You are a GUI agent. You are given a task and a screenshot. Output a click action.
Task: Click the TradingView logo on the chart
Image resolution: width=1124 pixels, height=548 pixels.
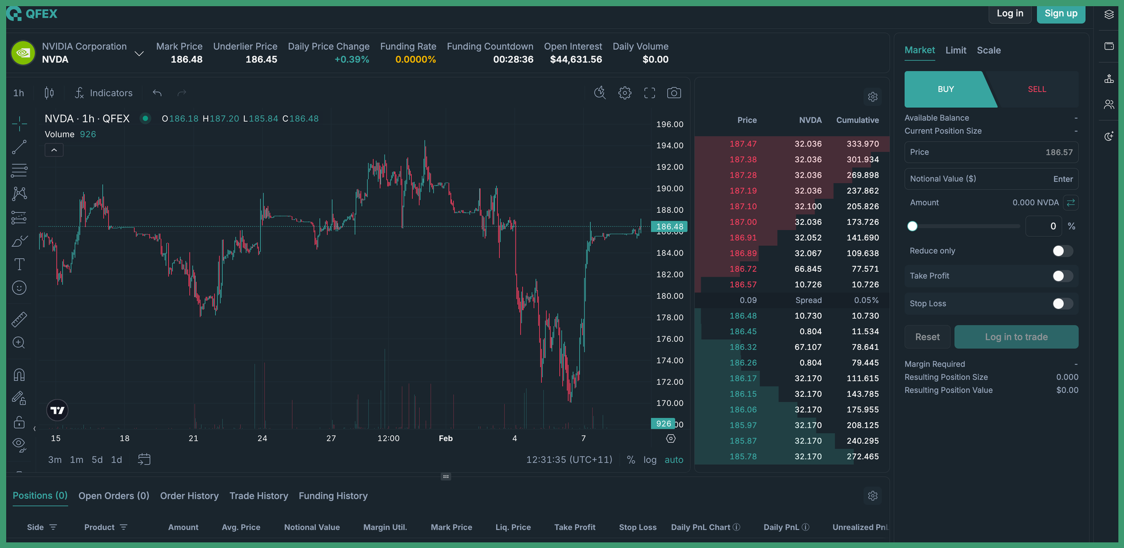tap(57, 410)
